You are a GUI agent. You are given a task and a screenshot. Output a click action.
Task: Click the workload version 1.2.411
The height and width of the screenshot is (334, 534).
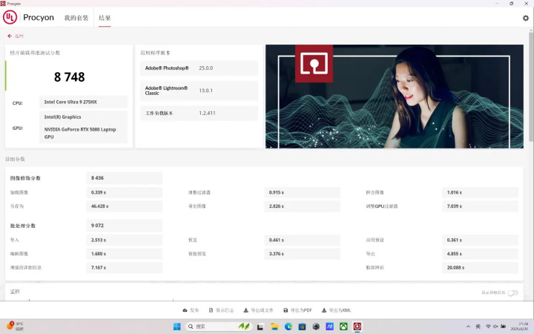click(x=207, y=113)
